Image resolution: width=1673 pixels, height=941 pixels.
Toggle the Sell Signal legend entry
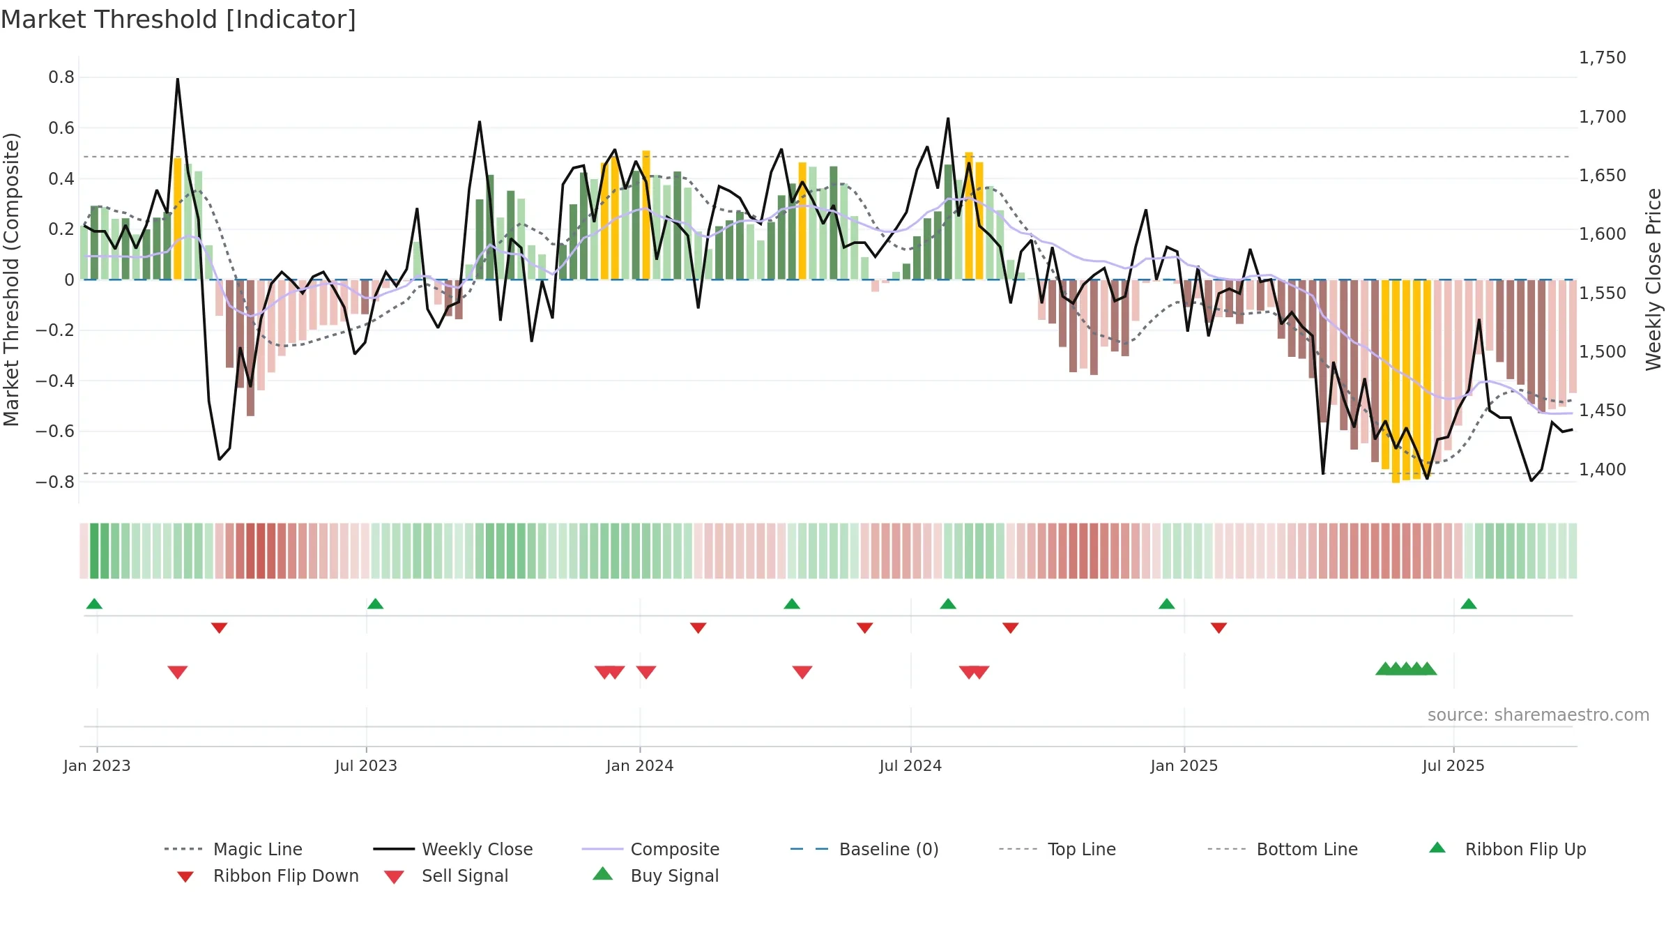[446, 875]
